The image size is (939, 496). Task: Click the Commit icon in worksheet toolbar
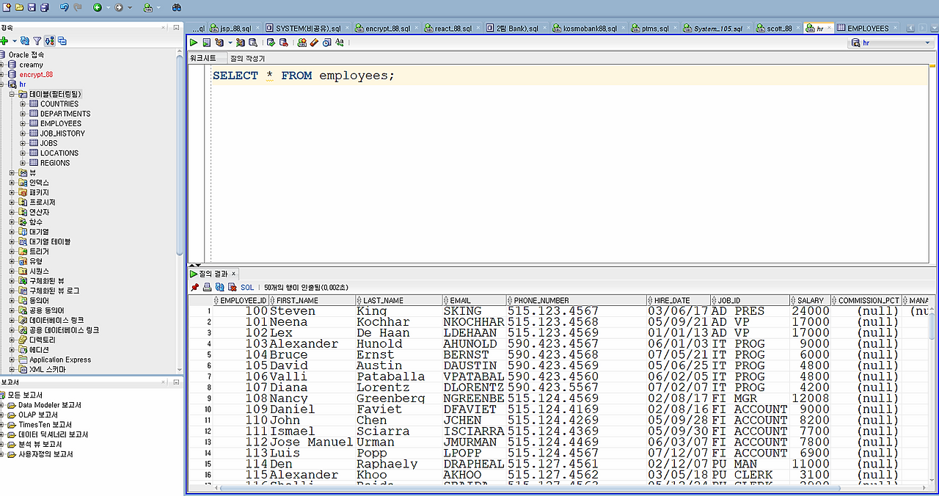pyautogui.click(x=271, y=43)
